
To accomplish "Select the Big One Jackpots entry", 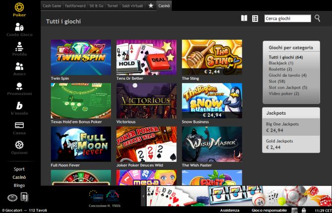I will pyautogui.click(x=291, y=127).
